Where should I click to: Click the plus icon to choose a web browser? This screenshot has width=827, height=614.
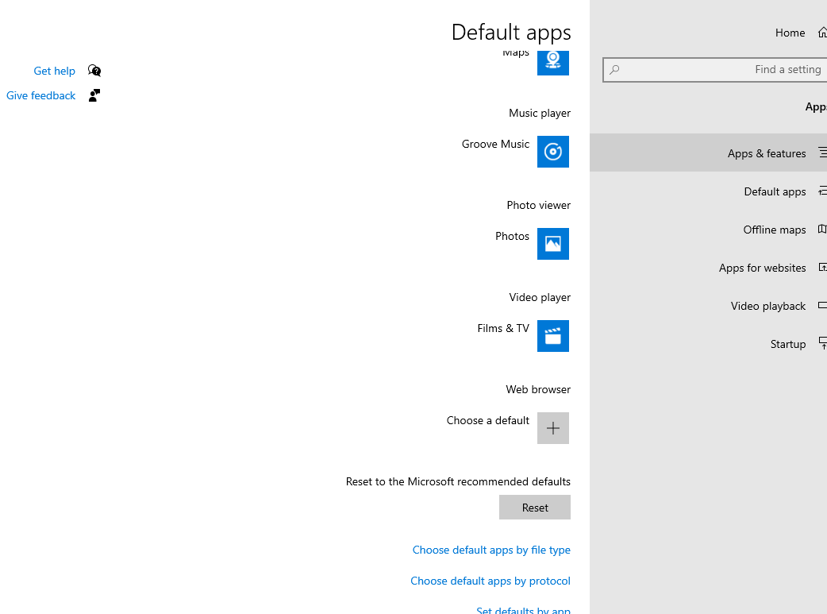click(x=552, y=428)
